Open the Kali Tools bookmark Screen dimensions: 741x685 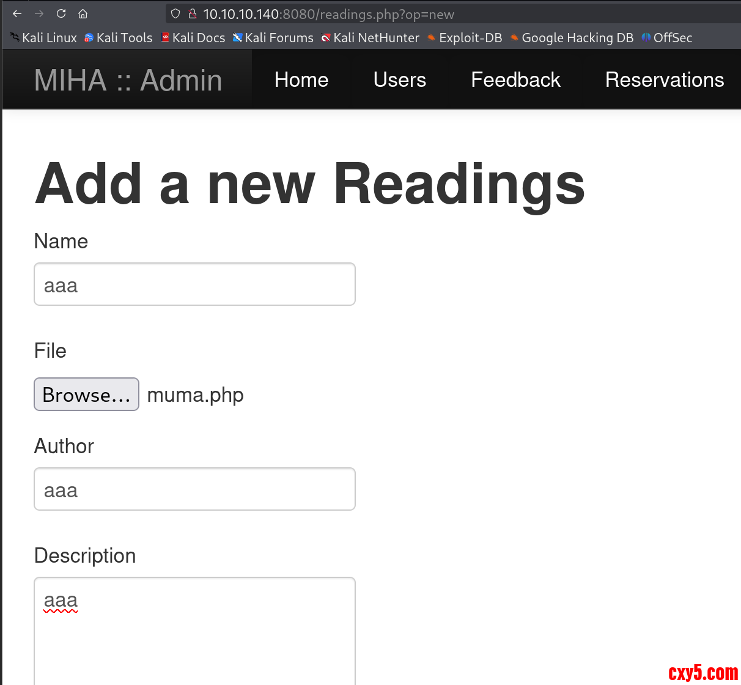(x=119, y=38)
